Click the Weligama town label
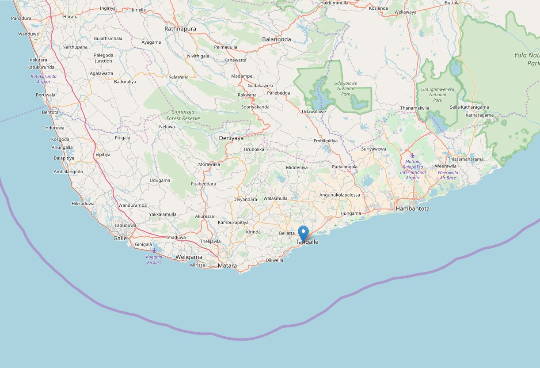Screen dimensions: 540x368 pos(189,257)
